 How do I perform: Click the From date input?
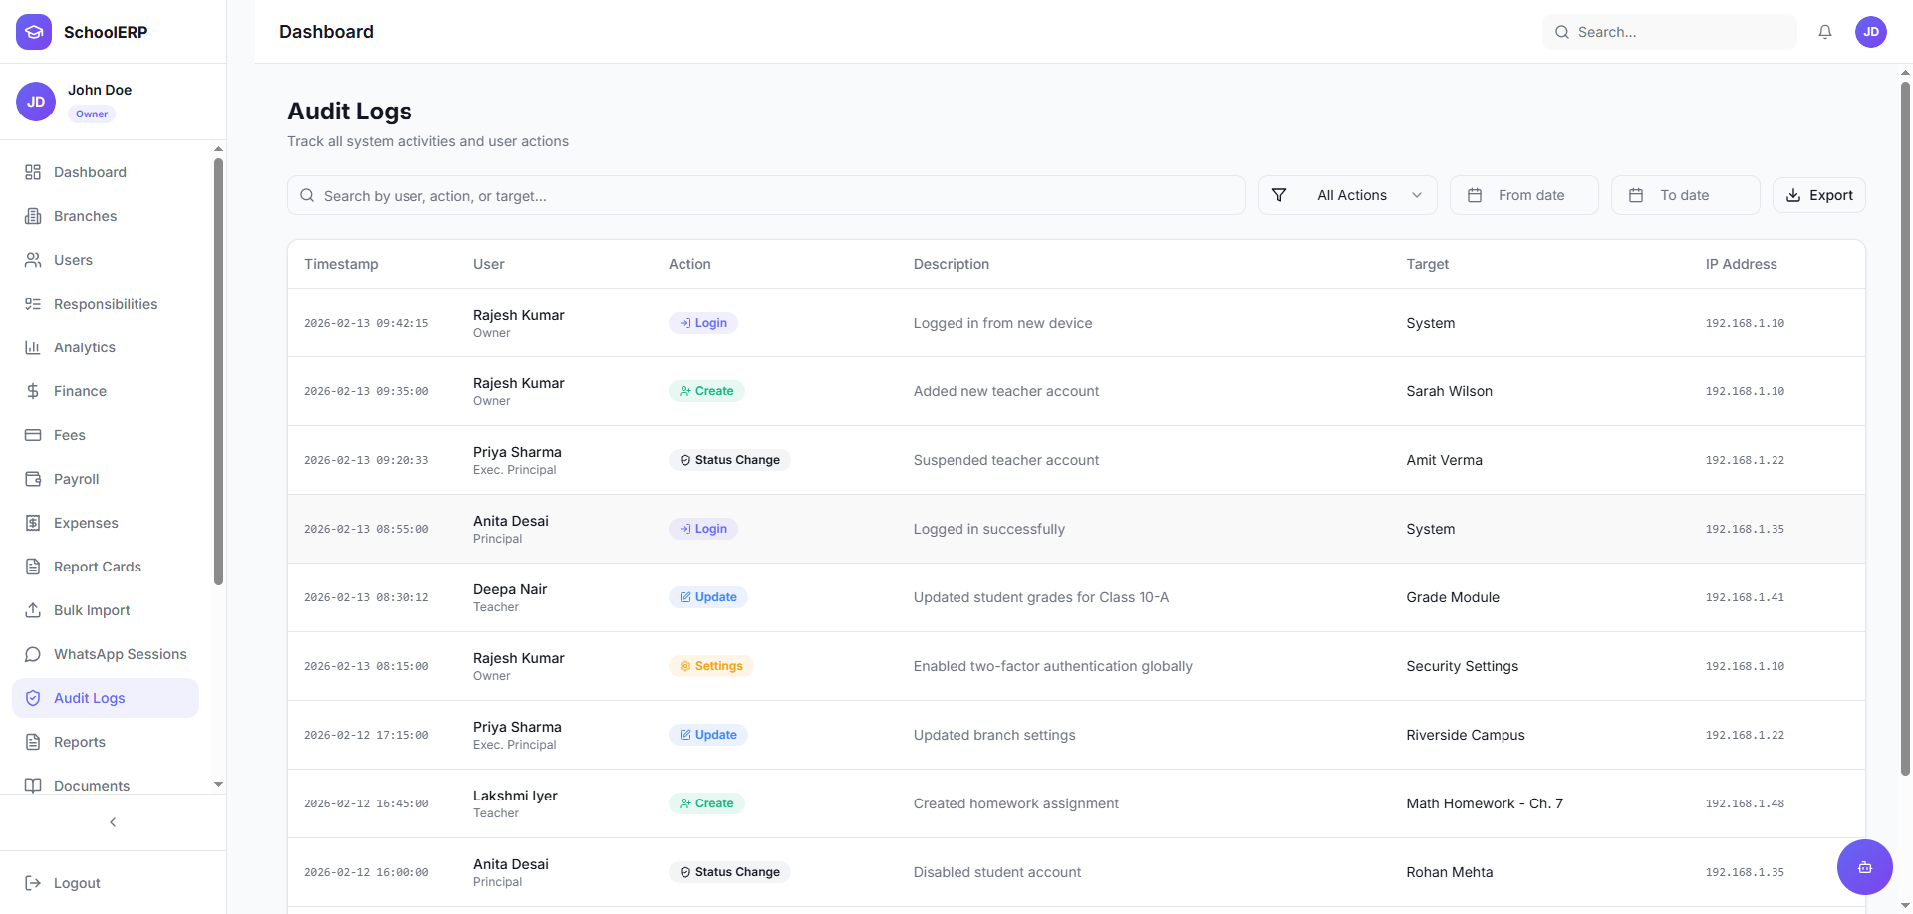pos(1523,195)
